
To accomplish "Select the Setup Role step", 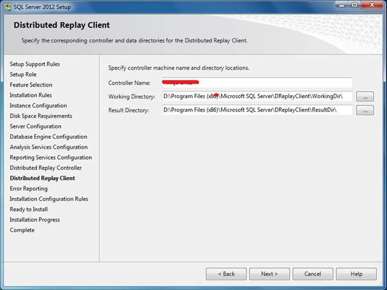I will [x=23, y=74].
